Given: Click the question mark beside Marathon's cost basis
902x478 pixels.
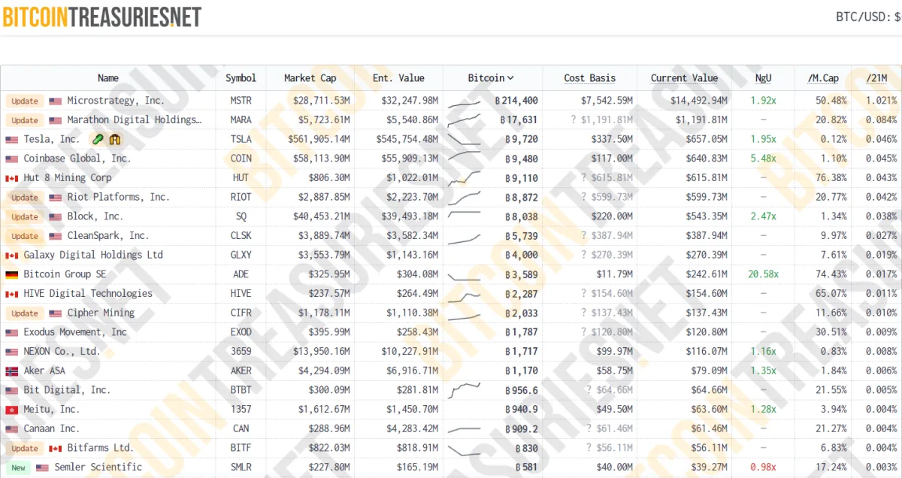Looking at the screenshot, I should (573, 120).
